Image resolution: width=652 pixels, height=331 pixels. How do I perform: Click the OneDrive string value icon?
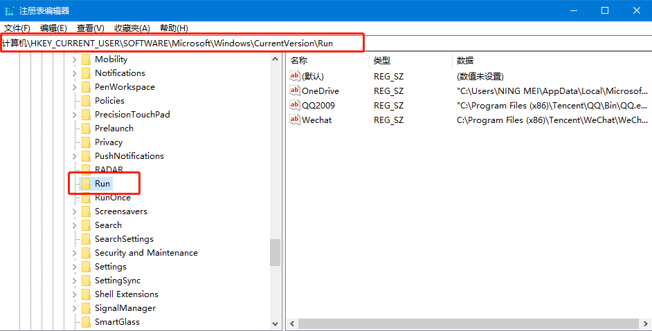point(294,91)
